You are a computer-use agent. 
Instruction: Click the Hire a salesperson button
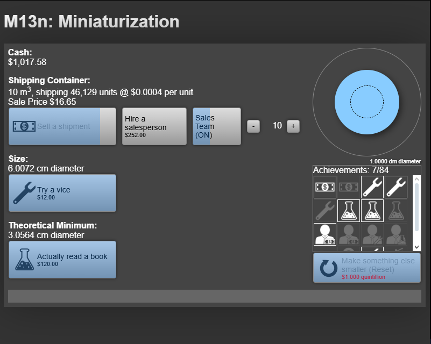click(x=154, y=126)
